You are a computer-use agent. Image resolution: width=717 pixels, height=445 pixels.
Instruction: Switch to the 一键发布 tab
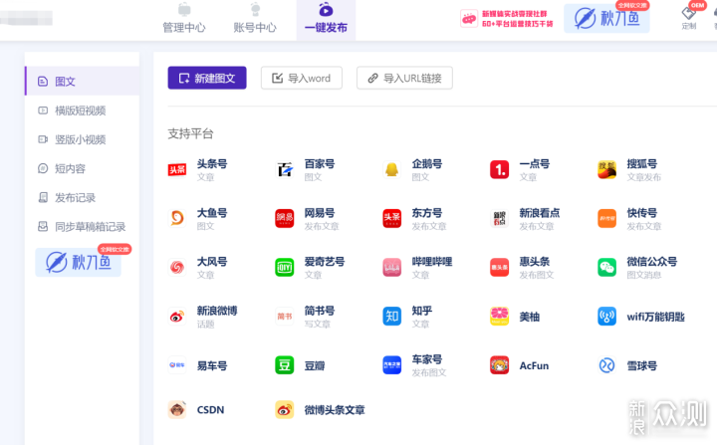click(326, 20)
